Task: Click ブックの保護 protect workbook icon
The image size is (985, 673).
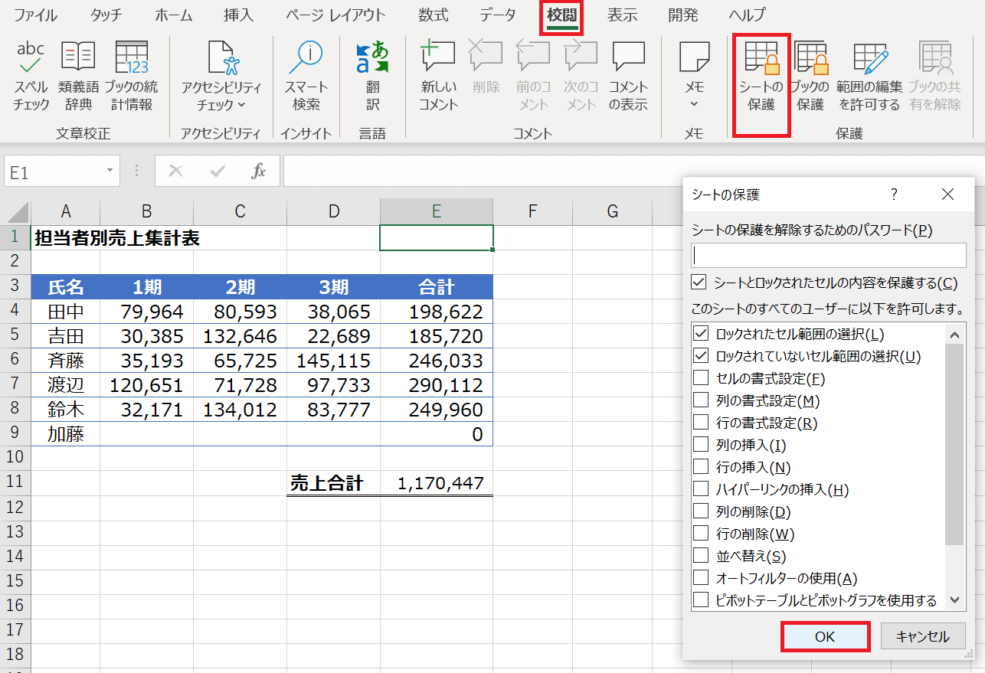Action: point(810,59)
